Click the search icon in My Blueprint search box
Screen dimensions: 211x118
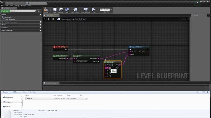coord(36,11)
